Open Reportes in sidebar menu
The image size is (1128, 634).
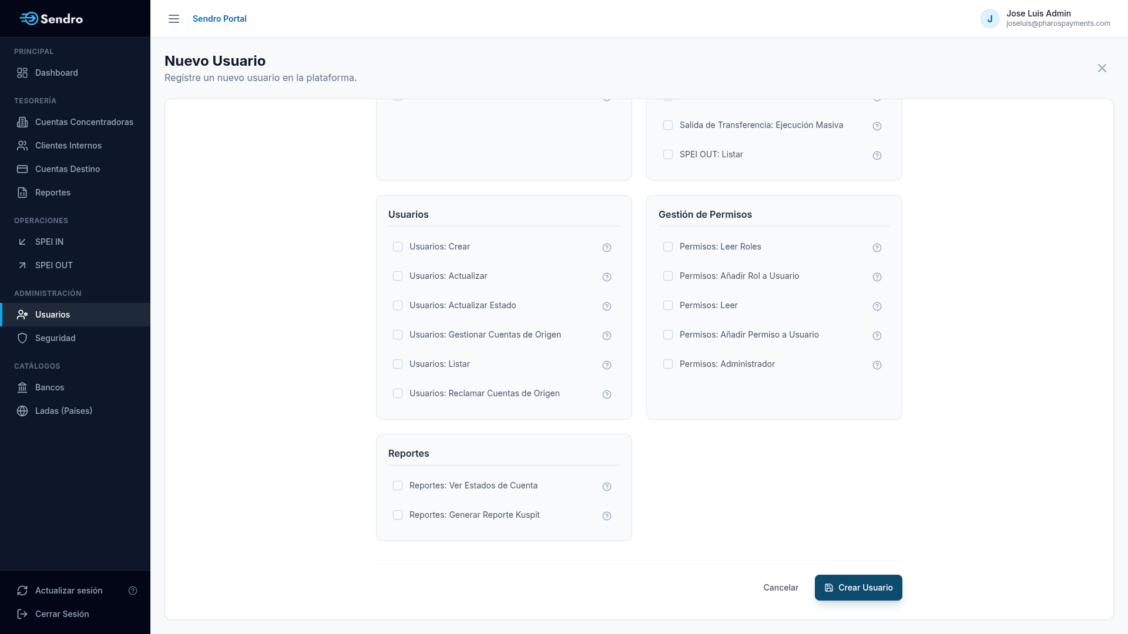[x=75, y=193]
